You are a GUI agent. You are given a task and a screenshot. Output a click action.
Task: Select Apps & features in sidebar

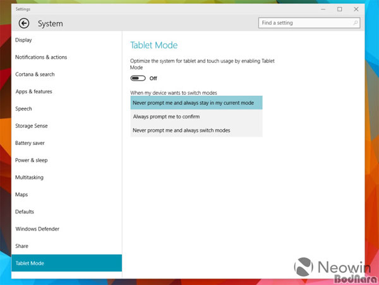click(34, 91)
